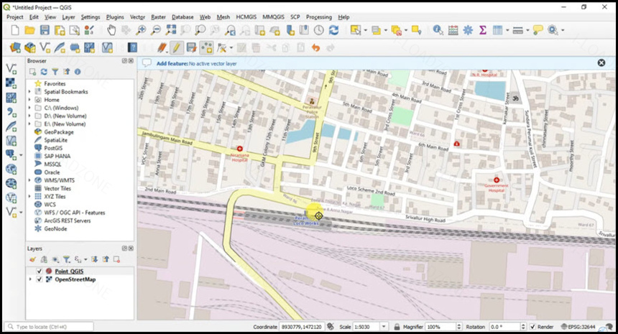Viewport: 618px width, 334px height.
Task: Close the Browser panel
Action: point(131,61)
